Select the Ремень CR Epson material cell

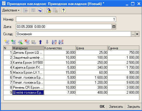tap(28, 88)
